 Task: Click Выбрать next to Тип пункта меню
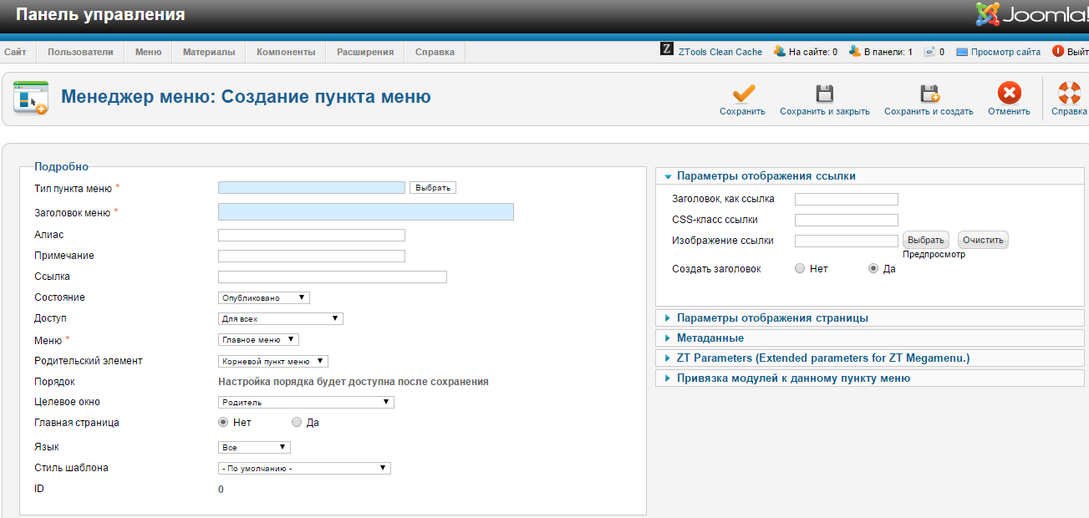[x=433, y=188]
